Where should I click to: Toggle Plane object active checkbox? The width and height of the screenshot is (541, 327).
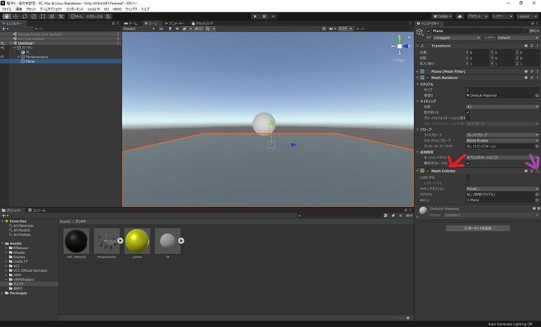(x=428, y=31)
